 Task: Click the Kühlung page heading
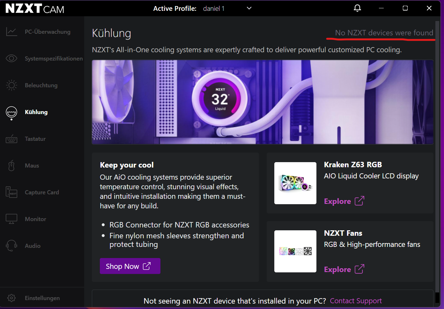pyautogui.click(x=111, y=33)
